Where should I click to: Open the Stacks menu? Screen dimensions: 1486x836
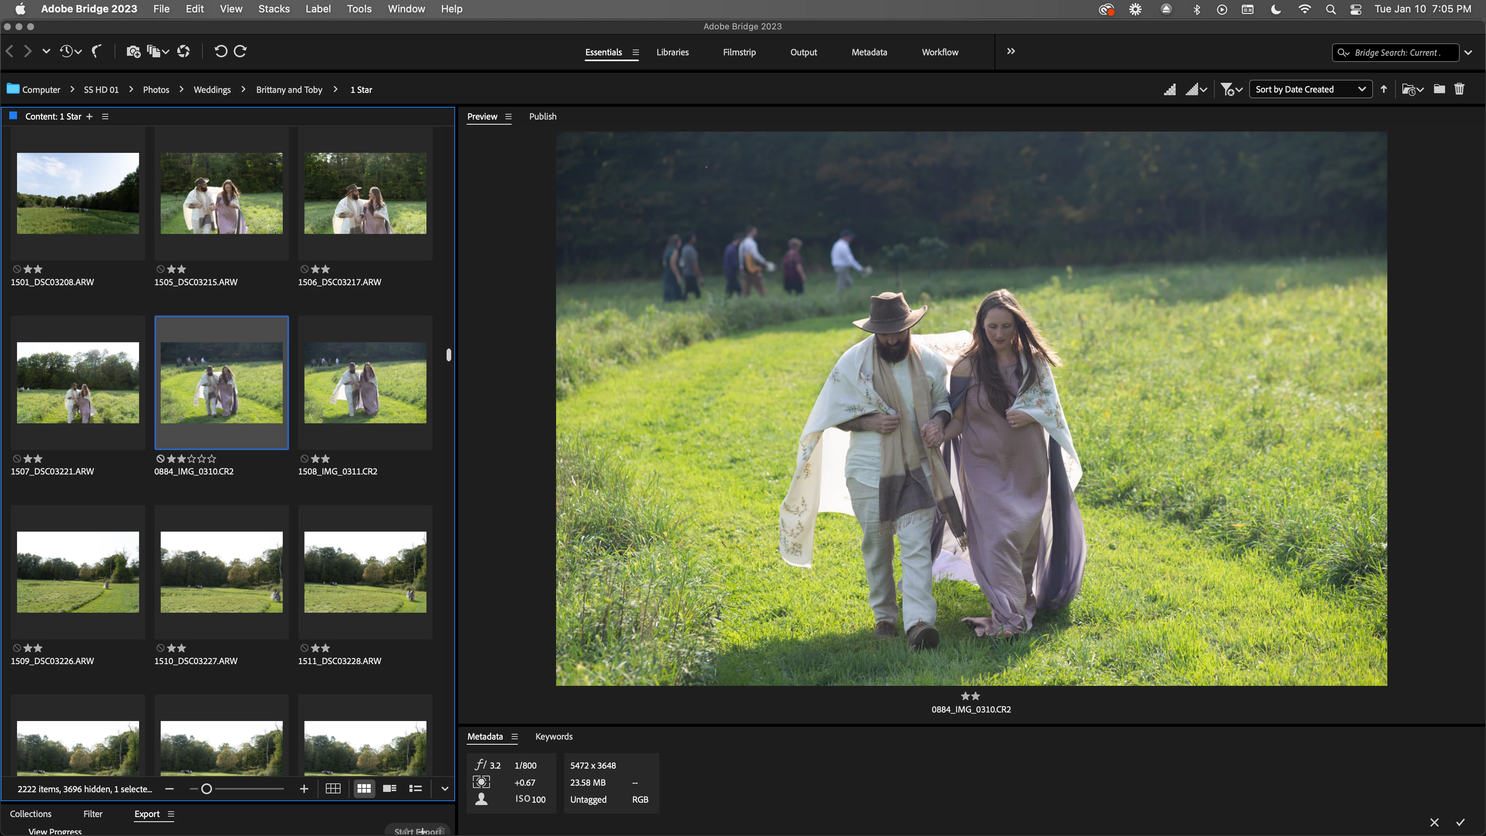[x=274, y=9]
